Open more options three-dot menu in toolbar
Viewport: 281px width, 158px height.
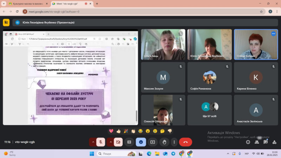pos(174,142)
